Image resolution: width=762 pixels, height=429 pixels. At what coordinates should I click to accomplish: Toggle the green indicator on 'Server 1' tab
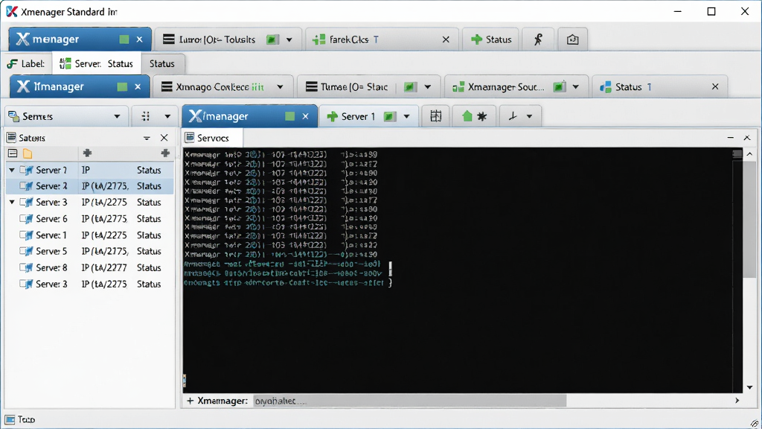tap(390, 116)
